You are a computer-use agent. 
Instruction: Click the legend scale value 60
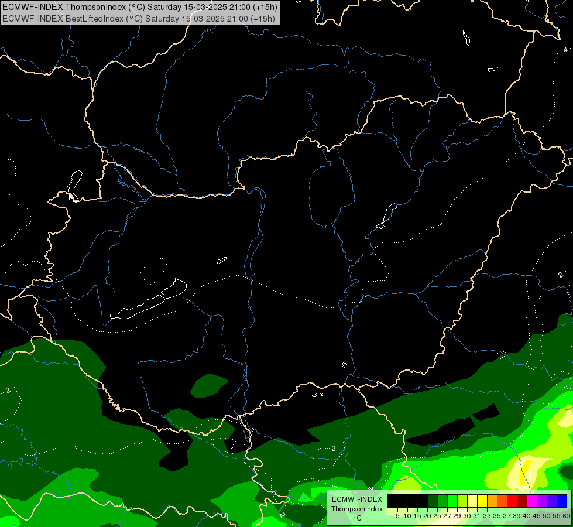tap(567, 516)
